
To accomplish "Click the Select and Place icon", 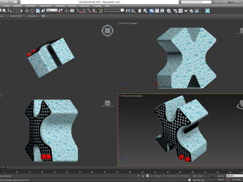I will (44, 11).
